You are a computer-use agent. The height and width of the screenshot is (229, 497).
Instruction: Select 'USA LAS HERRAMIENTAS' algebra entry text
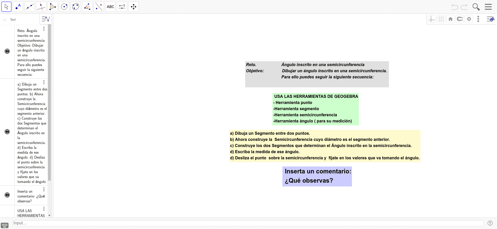pos(31,213)
